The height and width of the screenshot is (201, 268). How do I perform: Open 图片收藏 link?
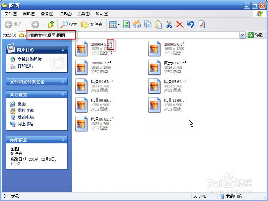[25, 111]
